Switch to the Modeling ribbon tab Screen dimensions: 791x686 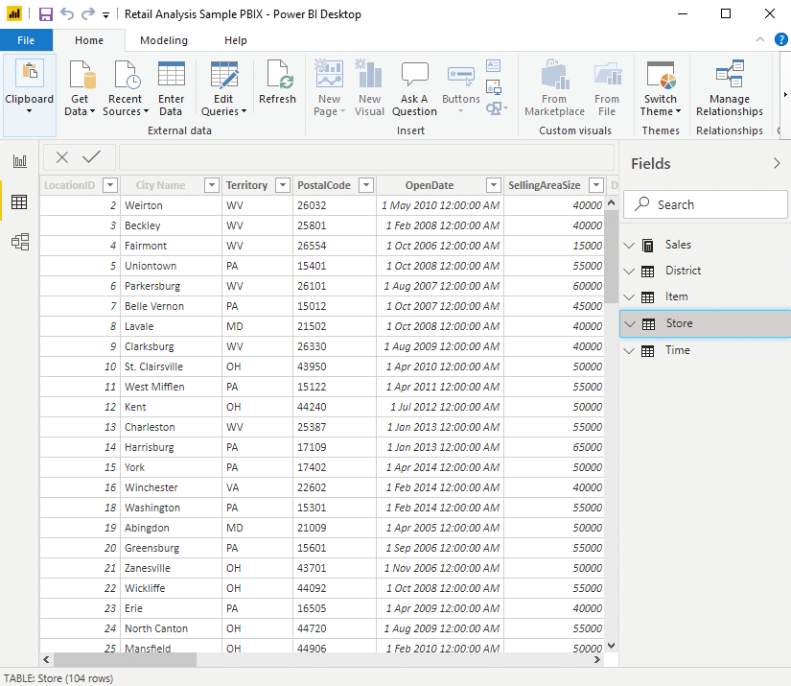pos(164,40)
